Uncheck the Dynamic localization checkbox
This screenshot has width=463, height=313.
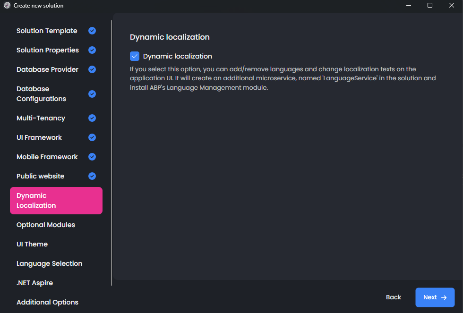coord(135,56)
